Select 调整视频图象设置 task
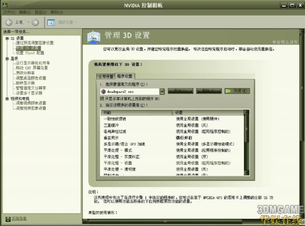 pos(31,108)
